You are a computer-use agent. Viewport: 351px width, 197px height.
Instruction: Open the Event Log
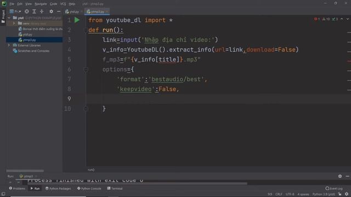tap(334, 188)
